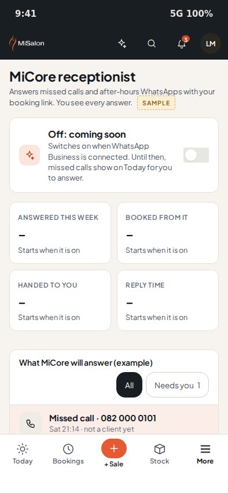Viewport: 228px width, 493px height.
Task: Filter by Needs you 1
Action: pos(178,385)
